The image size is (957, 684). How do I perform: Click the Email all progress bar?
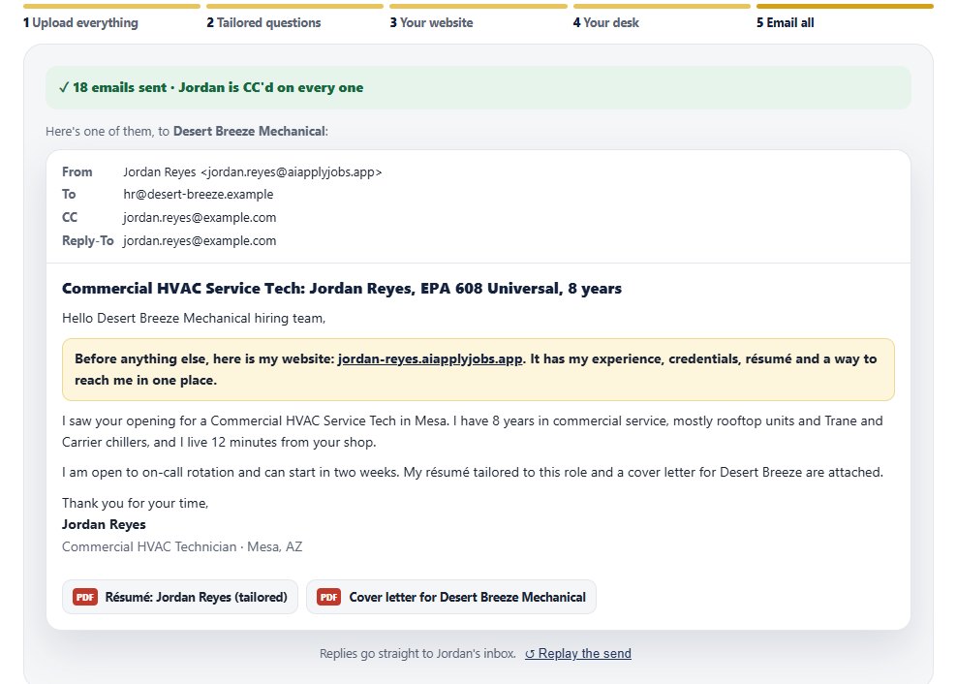coord(845,6)
